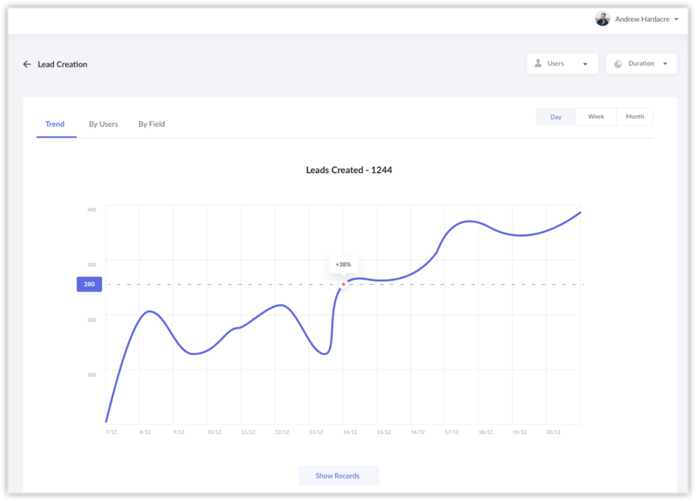Open the By Users tab
Image resolution: width=696 pixels, height=501 pixels.
pyautogui.click(x=104, y=124)
